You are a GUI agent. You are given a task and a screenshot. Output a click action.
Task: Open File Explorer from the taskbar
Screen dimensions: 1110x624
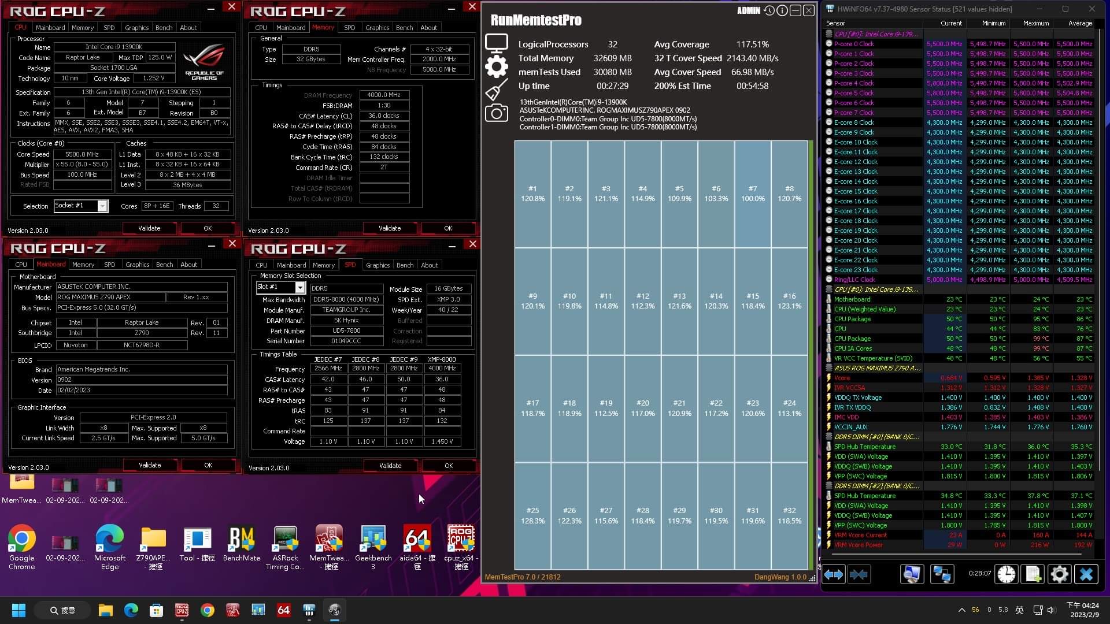pos(105,610)
